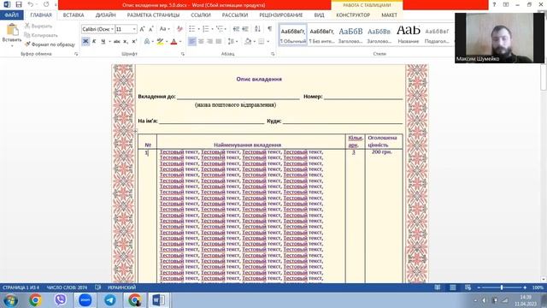This screenshot has height=308, width=547.
Task: Expand the multilevel list dropdown
Action: click(225, 29)
